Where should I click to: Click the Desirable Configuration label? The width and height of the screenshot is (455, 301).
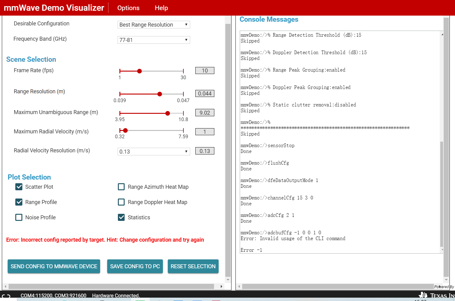click(42, 24)
